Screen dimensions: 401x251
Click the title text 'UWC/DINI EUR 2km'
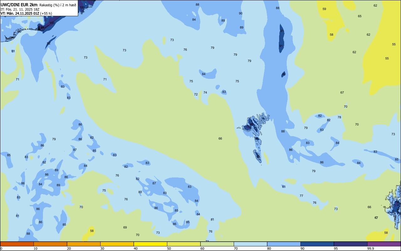click(19, 5)
